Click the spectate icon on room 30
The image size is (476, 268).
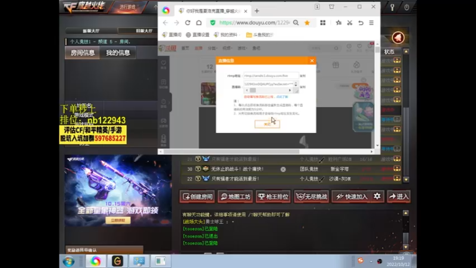397,169
